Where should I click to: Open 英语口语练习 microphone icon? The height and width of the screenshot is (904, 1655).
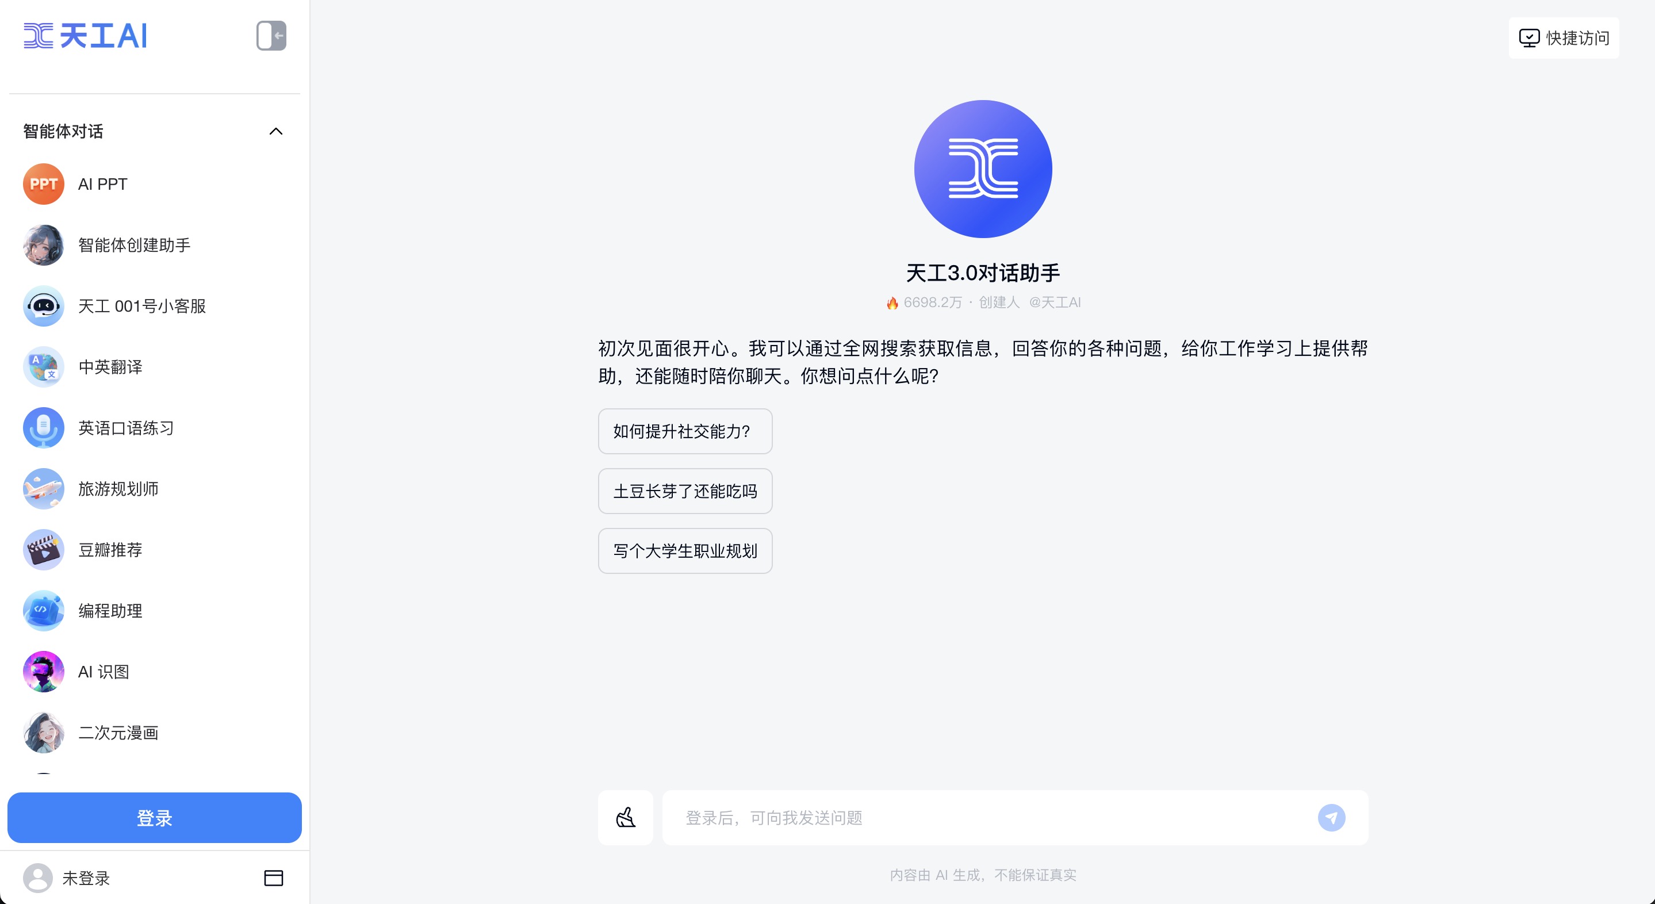tap(44, 428)
